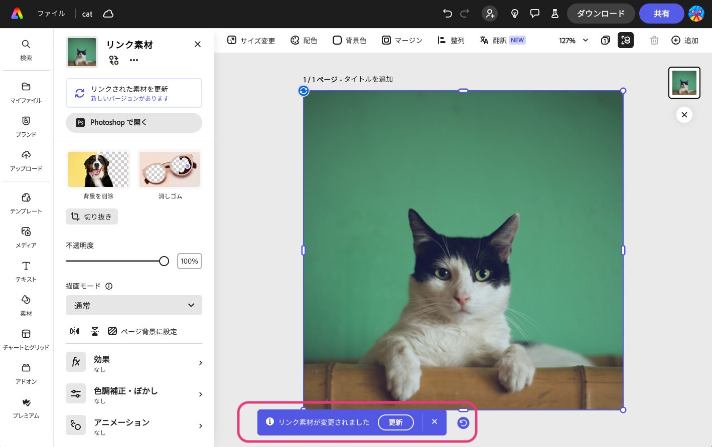Click the 不透明度 slider handle
This screenshot has height=447, width=712.
pos(164,261)
